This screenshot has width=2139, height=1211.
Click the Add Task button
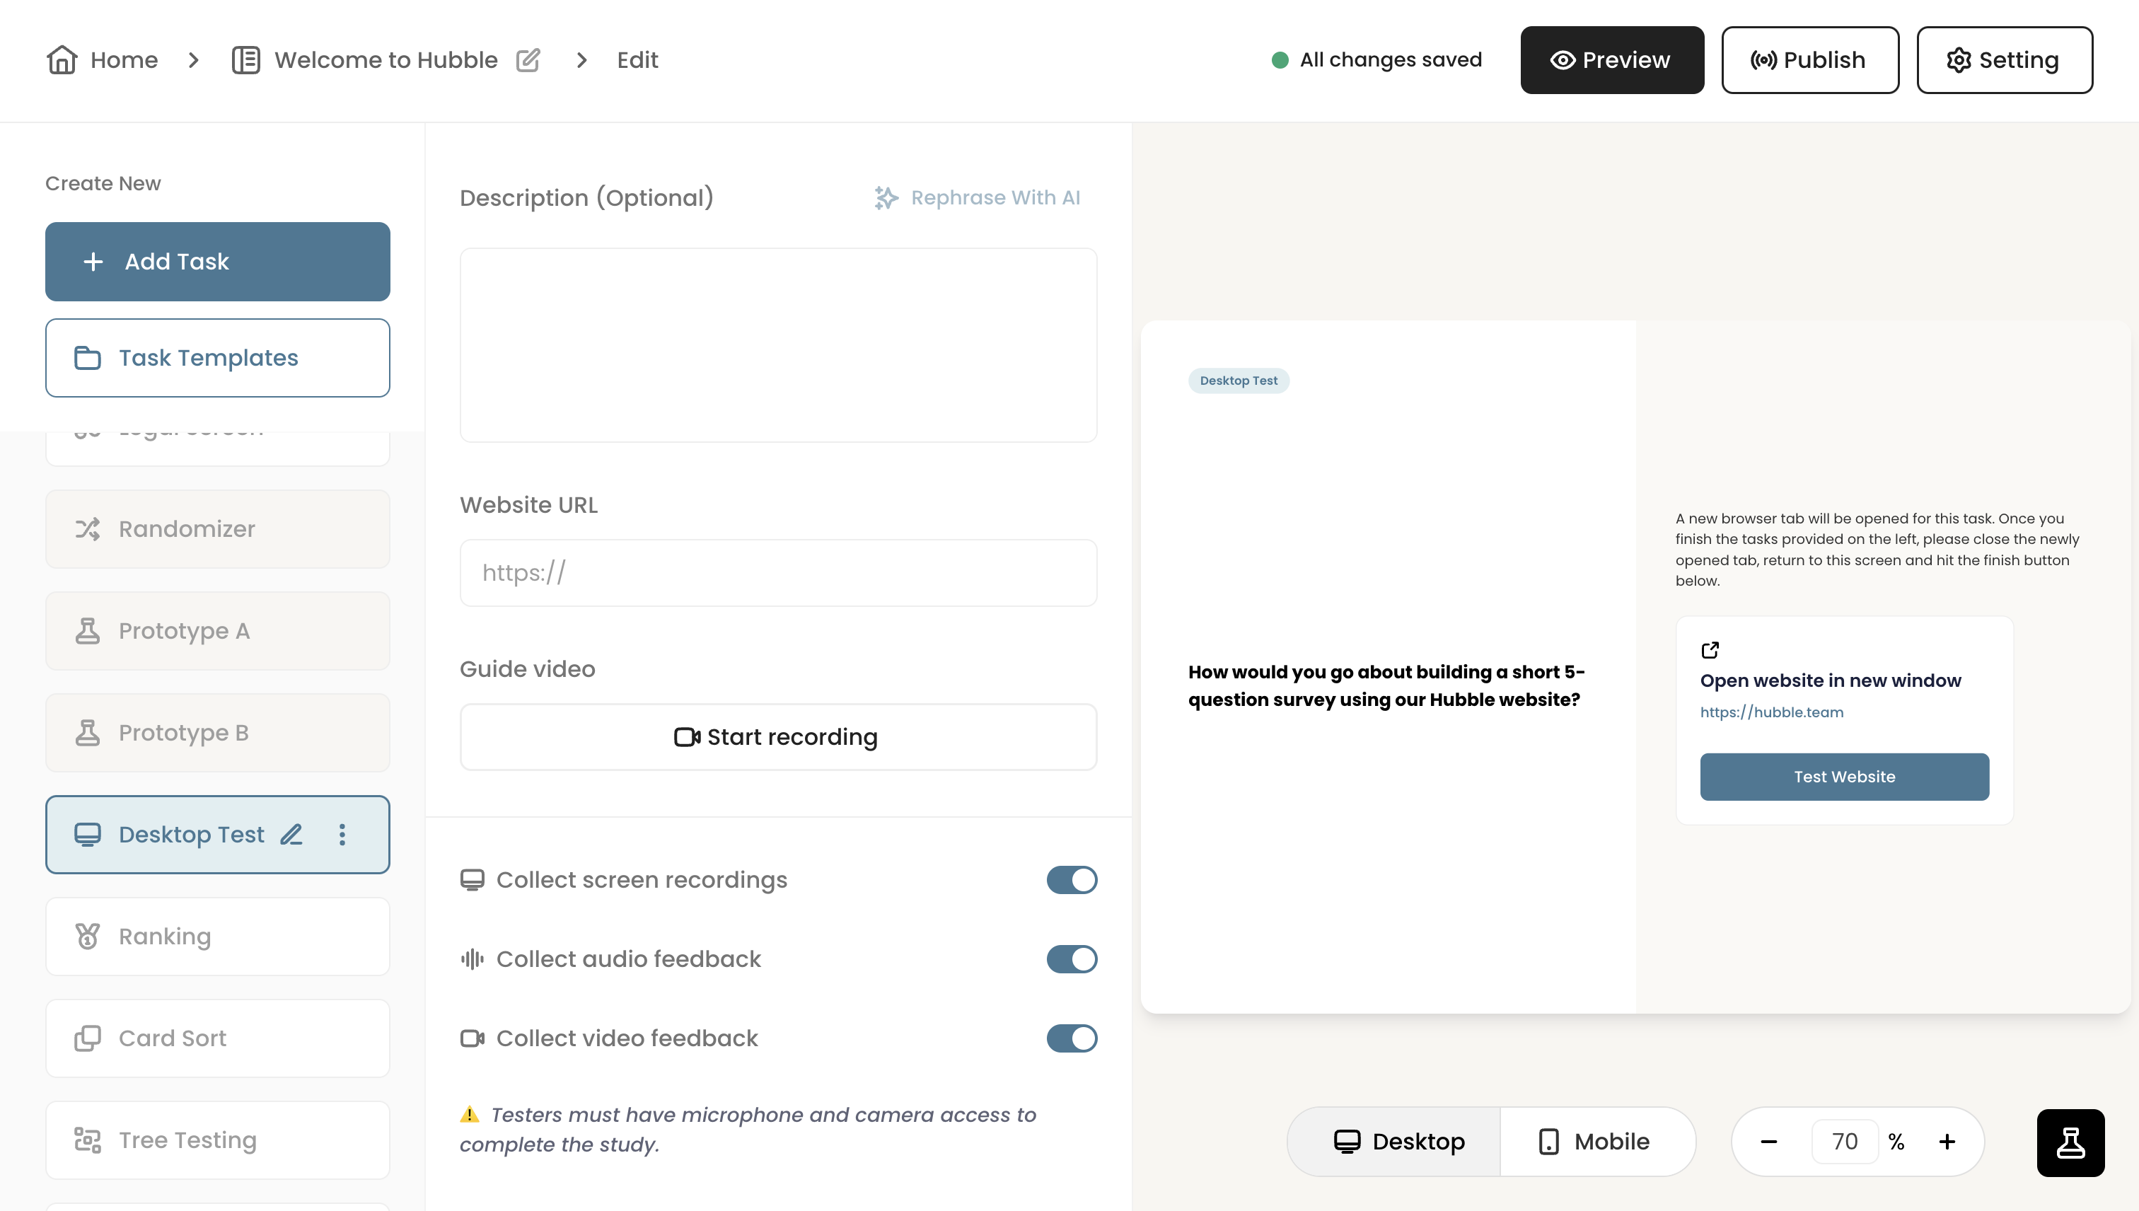(218, 261)
